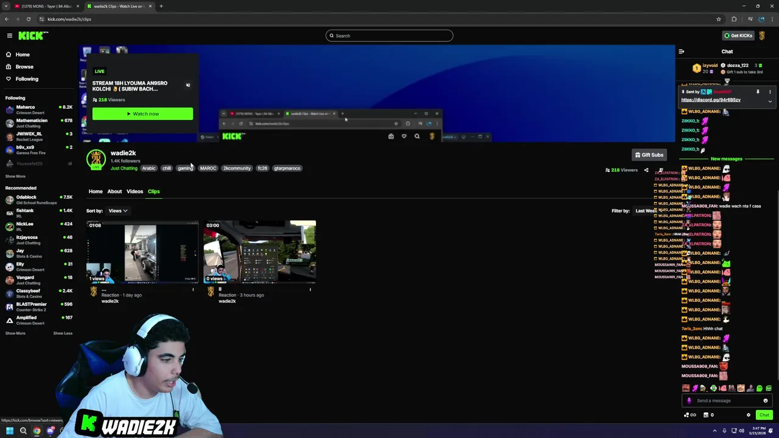Open the Following heart icon in sidebar
Screen dimensions: 779x438
pyautogui.click(x=9, y=79)
